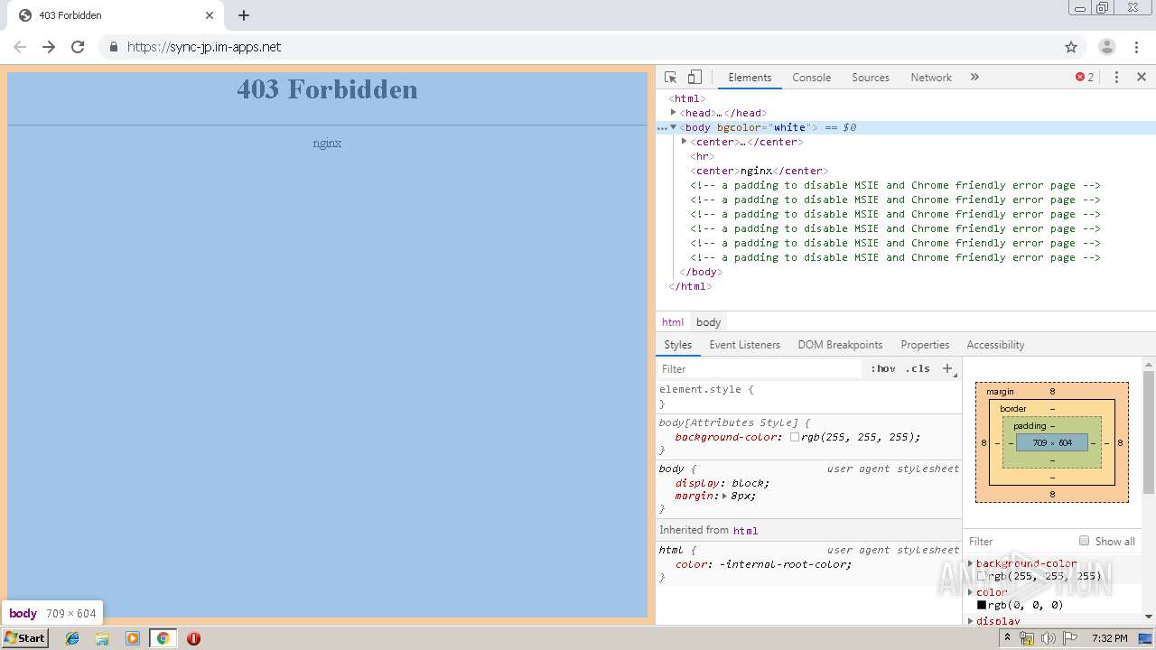Open the Event Listeners subtab
1156x650 pixels.
coord(744,345)
